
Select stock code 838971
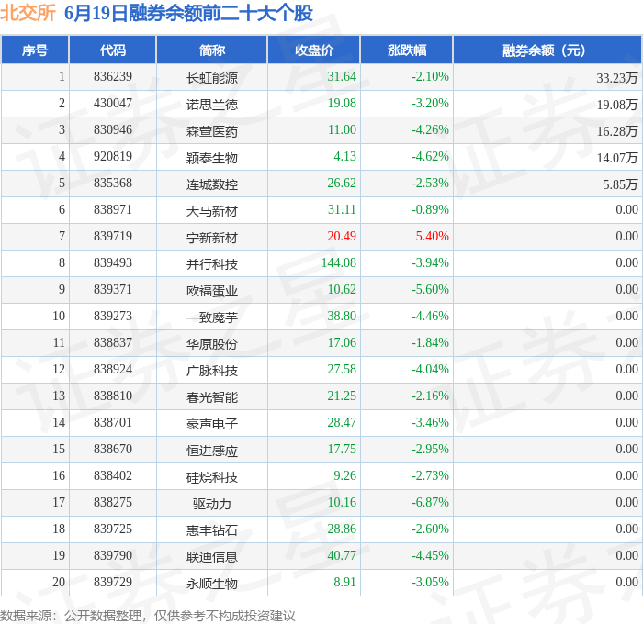pos(113,210)
